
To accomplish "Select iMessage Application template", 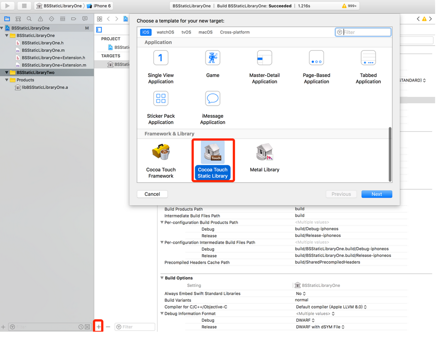I will 213,108.
